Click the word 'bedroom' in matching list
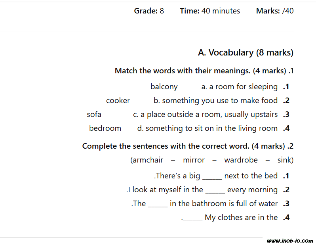316x243 pixels. coord(105,128)
